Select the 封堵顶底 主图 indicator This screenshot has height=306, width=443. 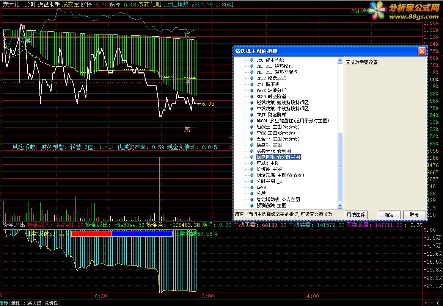280,175
